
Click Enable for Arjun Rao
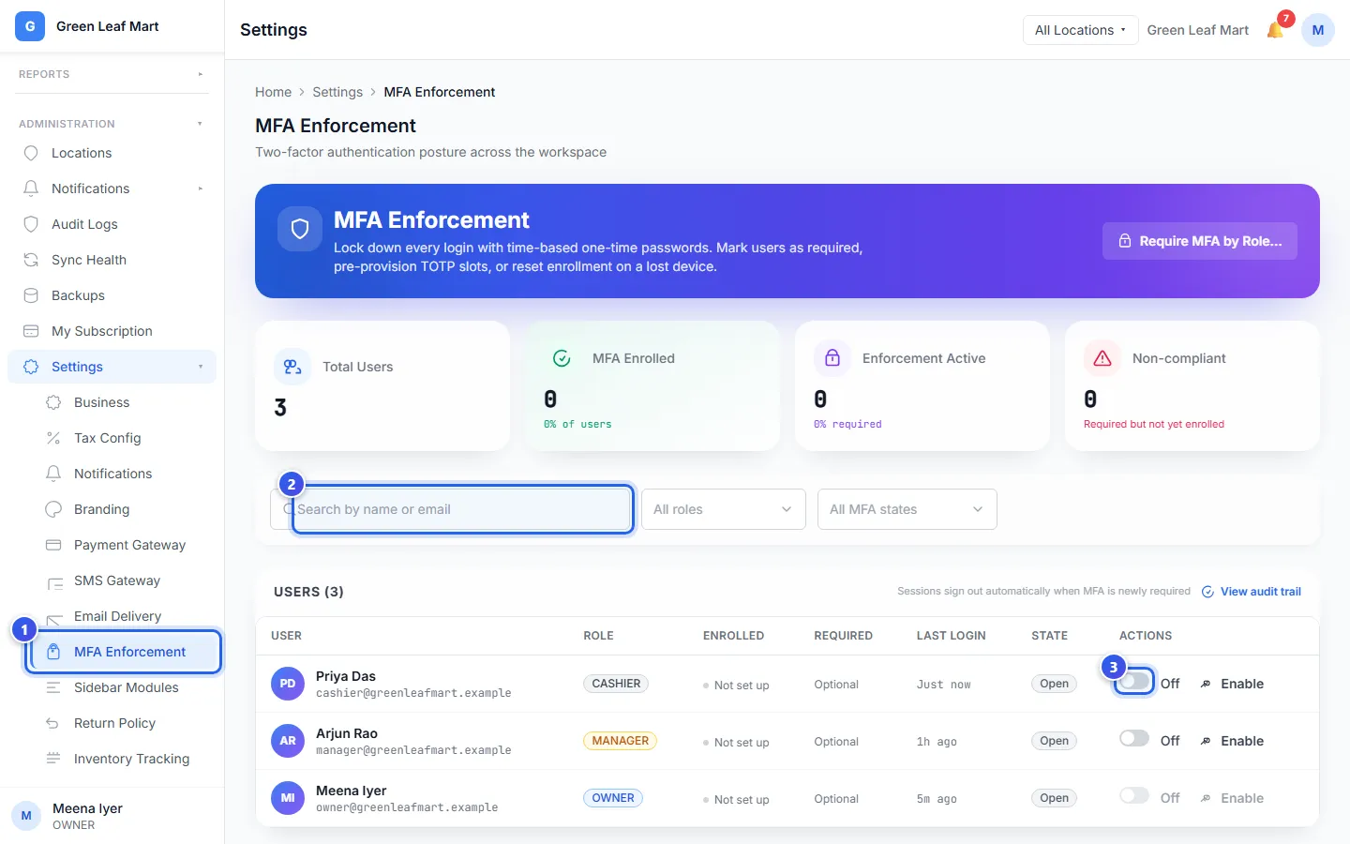1232,741
